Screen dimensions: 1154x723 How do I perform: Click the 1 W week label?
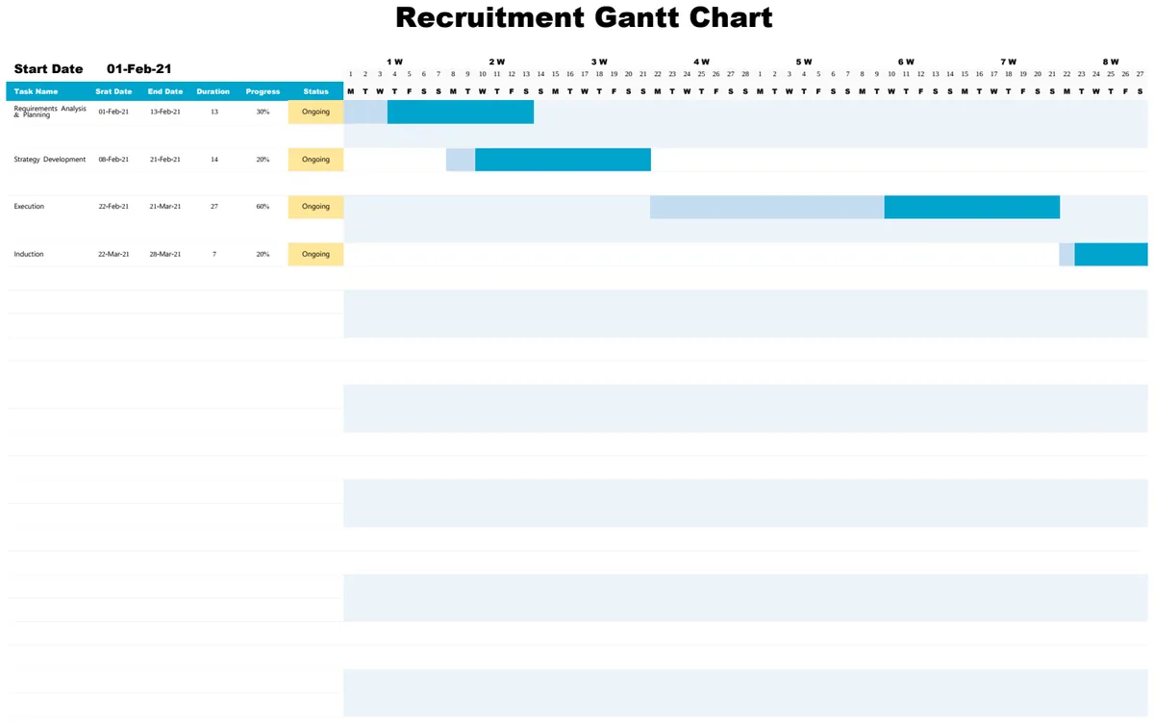(394, 62)
